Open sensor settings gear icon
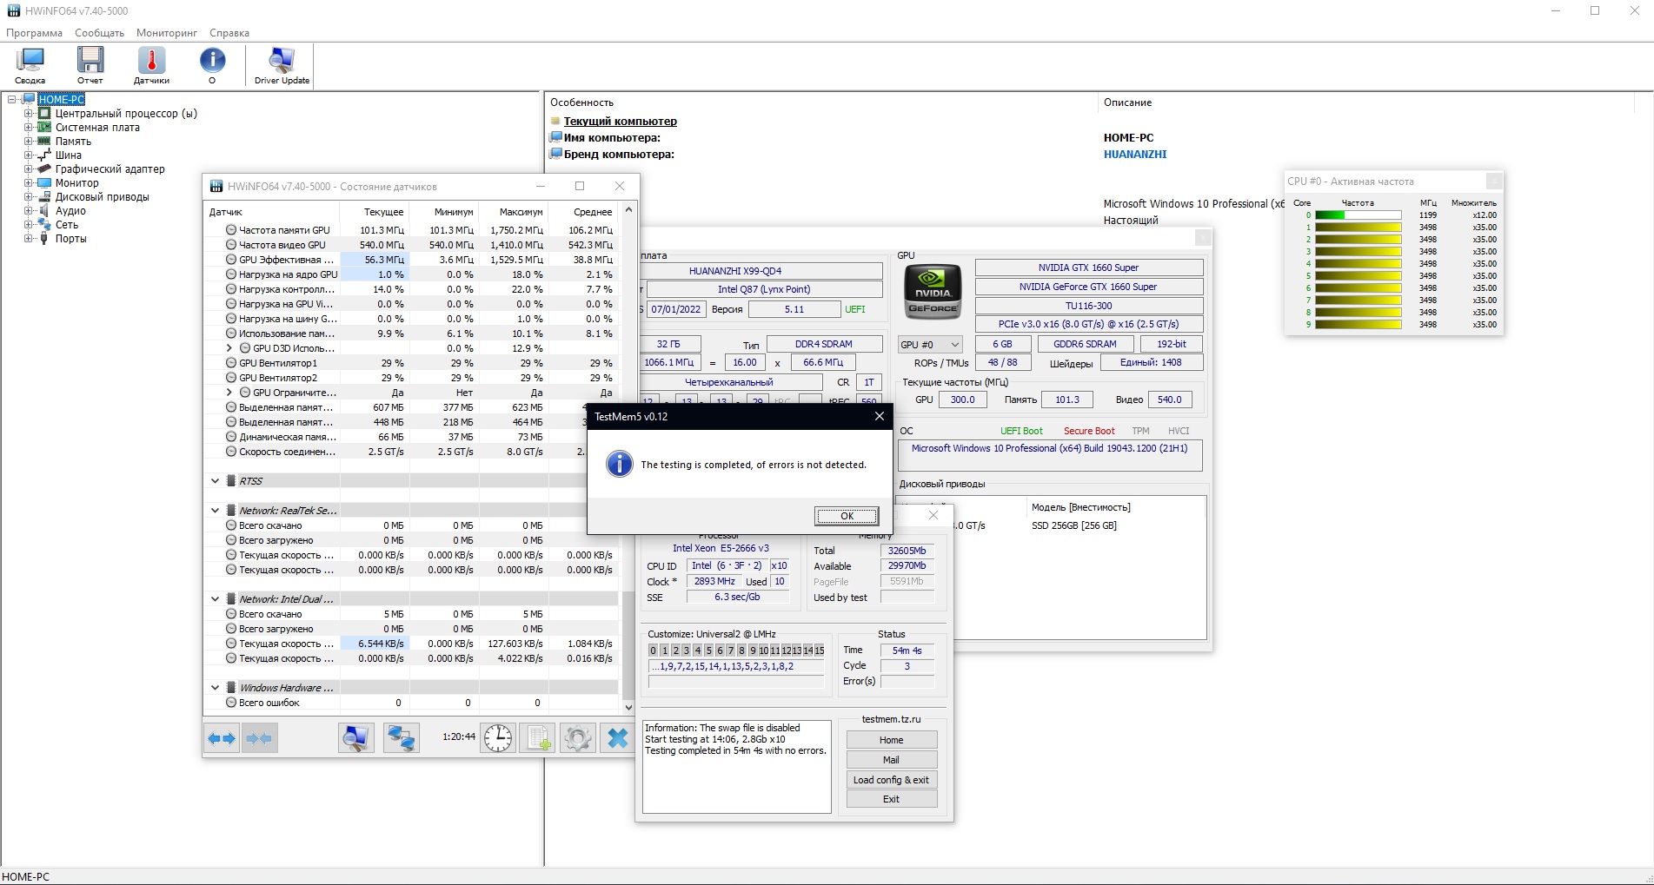The height and width of the screenshot is (885, 1654). (577, 738)
